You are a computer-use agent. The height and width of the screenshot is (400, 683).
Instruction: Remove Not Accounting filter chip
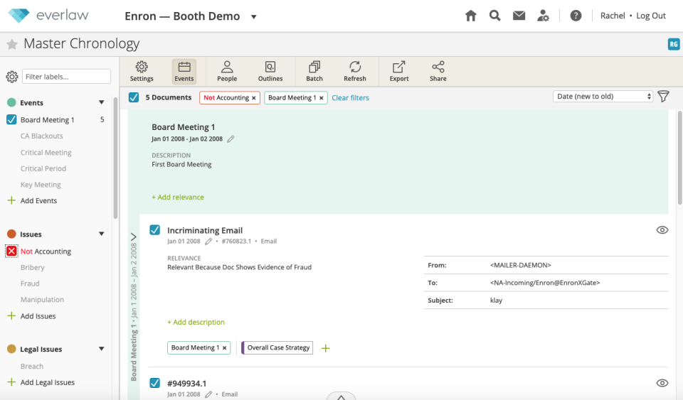[x=253, y=98]
